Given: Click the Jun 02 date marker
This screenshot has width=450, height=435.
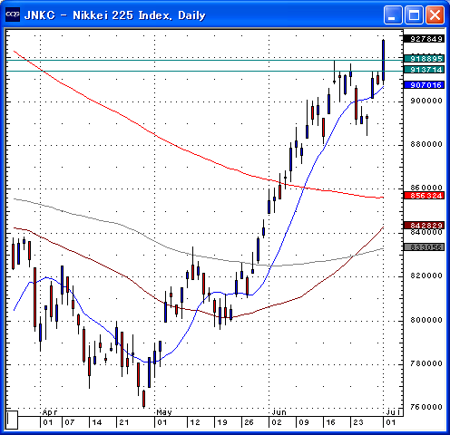Looking at the screenshot, I should (277, 422).
